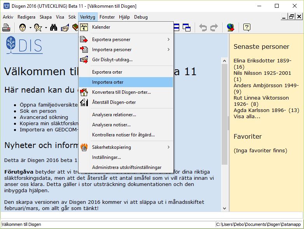The image size is (304, 229).
Task: Open the Redigera menu
Action: (x=26, y=17)
